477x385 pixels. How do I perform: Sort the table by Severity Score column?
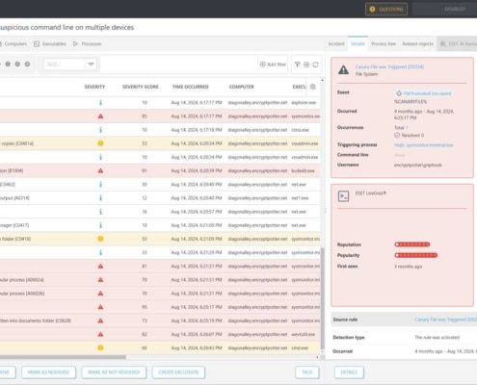click(141, 87)
